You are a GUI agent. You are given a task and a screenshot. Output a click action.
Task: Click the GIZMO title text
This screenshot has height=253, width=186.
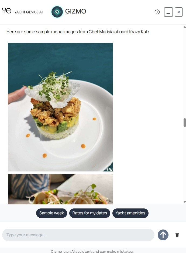pos(75,11)
